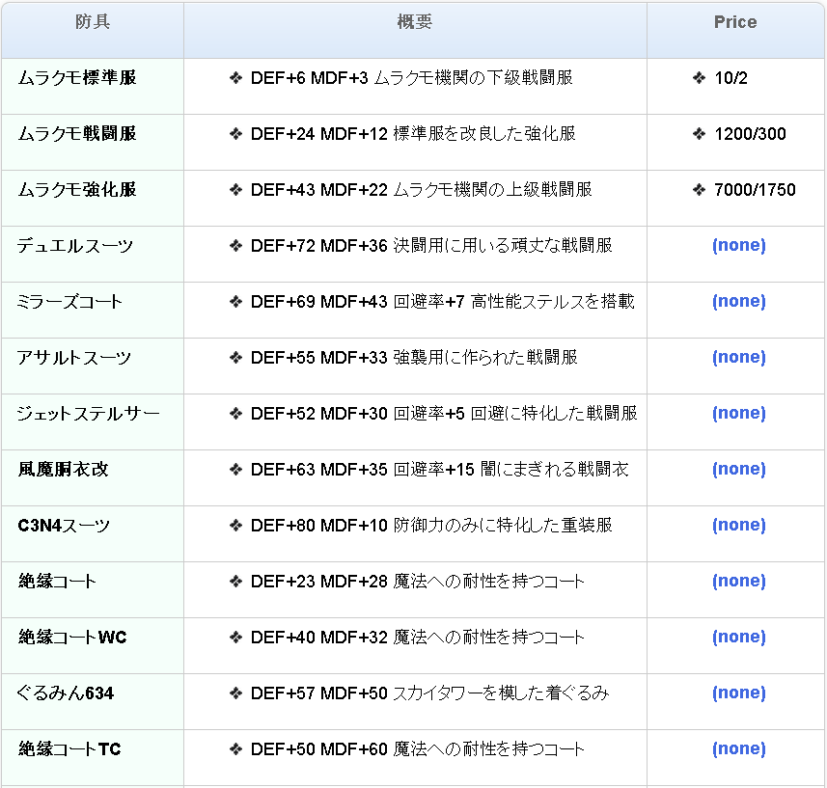Select the ムラクモ標準服 name cell
This screenshot has height=788, width=827.
[77, 78]
